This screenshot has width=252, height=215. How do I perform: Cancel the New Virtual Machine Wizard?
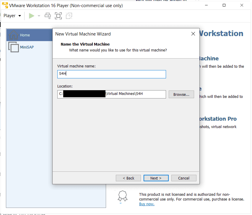(184, 178)
